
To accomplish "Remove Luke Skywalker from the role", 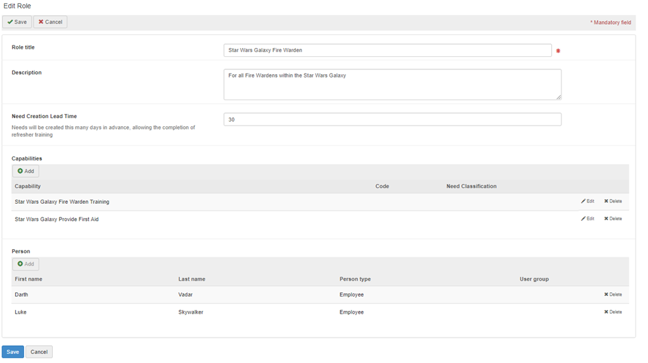I will tap(613, 312).
